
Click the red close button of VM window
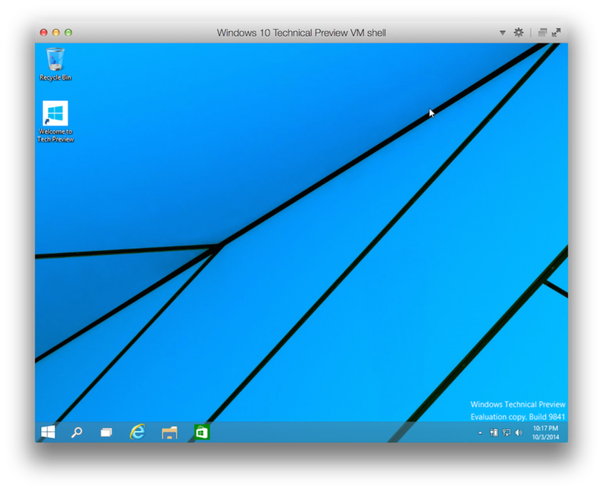tap(44, 33)
